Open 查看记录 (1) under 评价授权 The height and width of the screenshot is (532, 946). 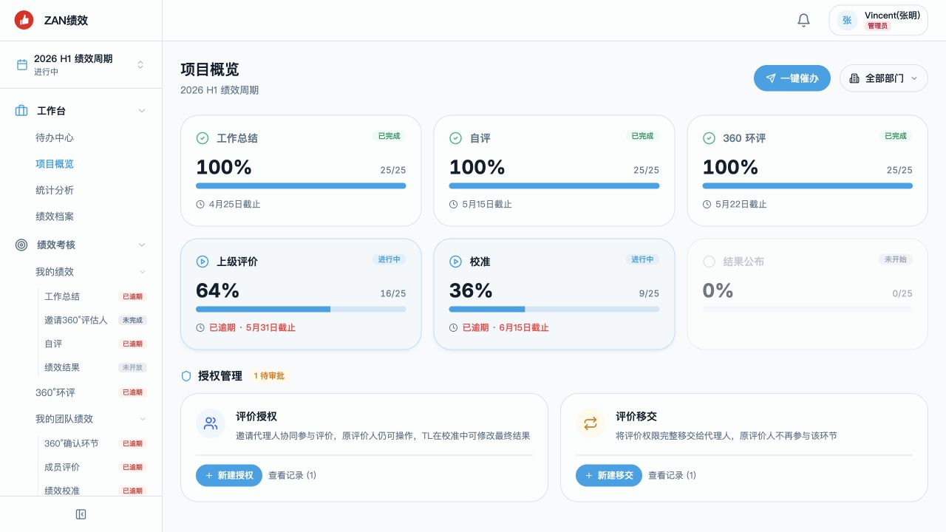tap(292, 475)
